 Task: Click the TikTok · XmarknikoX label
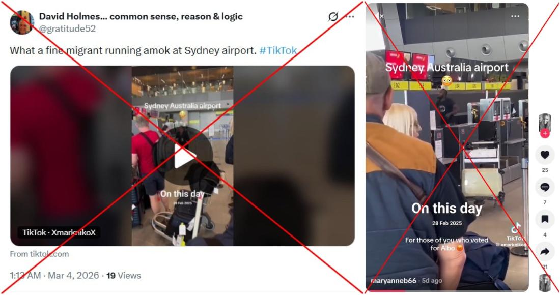59,232
